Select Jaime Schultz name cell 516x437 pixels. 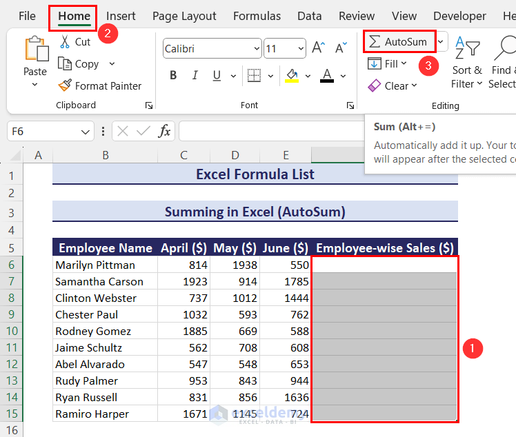tap(106, 347)
